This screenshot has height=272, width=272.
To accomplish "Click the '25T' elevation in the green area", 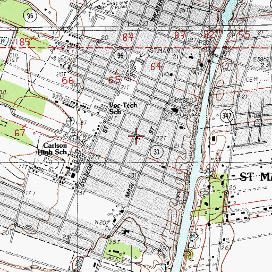I will (x=114, y=242).
